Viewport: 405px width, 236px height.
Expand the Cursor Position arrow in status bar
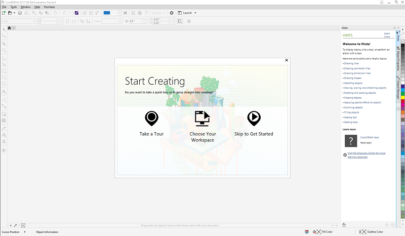coord(25,232)
